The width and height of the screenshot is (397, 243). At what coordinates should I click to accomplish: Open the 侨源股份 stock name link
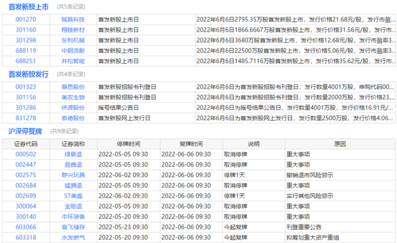(x=73, y=108)
